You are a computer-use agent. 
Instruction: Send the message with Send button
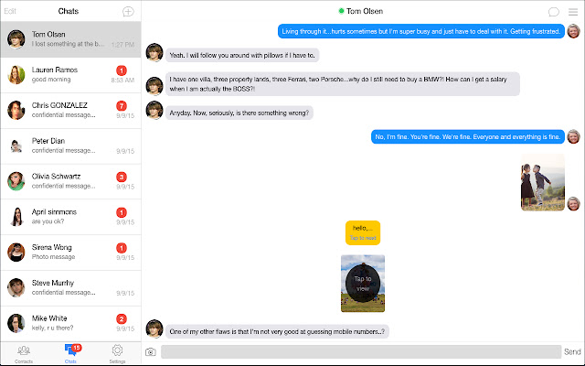[x=572, y=351]
